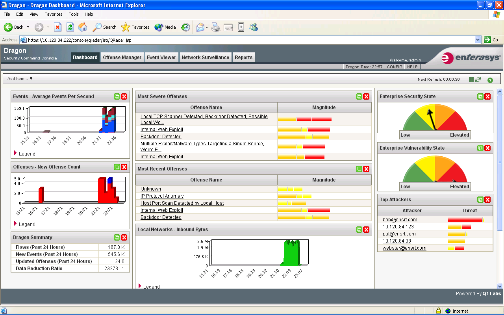Detach the Top Attackers panel
The width and height of the screenshot is (504, 315).
click(x=480, y=200)
